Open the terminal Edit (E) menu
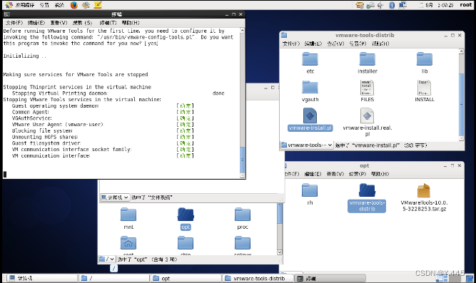 click(36, 23)
